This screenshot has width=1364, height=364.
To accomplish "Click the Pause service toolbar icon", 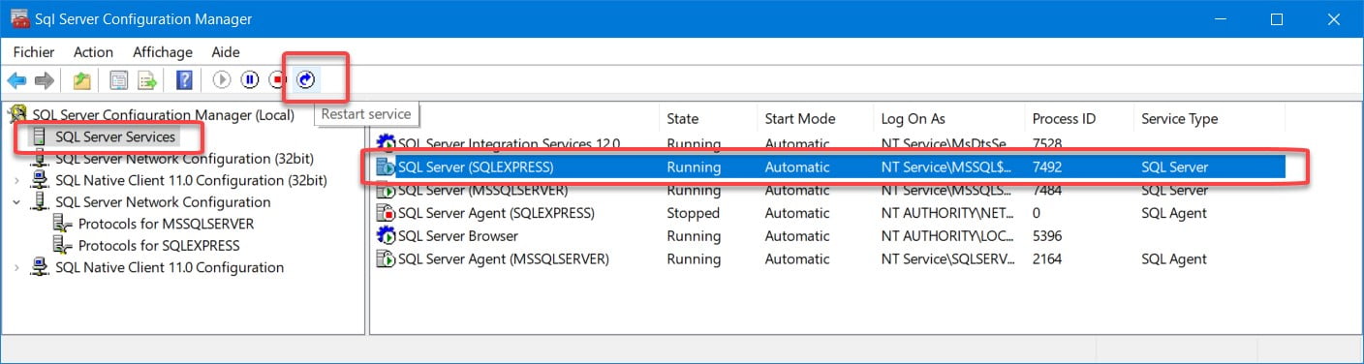I will tap(250, 80).
